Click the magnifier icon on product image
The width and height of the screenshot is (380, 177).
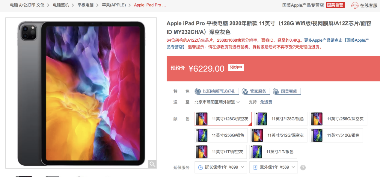152,164
